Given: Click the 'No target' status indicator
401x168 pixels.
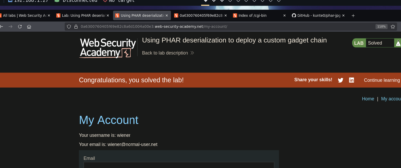Looking at the screenshot, I should (x=119, y=1).
